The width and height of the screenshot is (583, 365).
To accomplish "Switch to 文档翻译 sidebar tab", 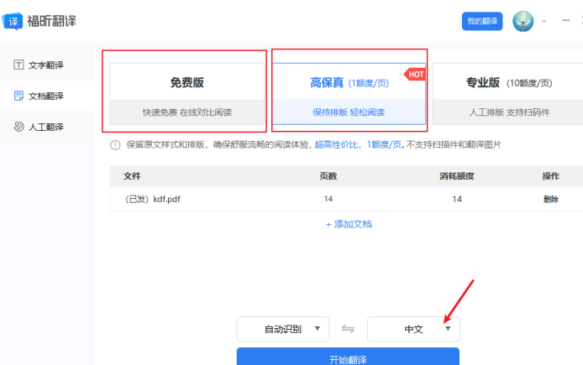I will point(47,96).
